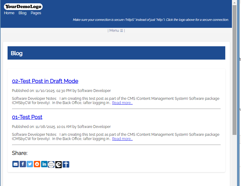Click the blue Blog heading banner
This screenshot has width=241, height=186.
click(116, 53)
